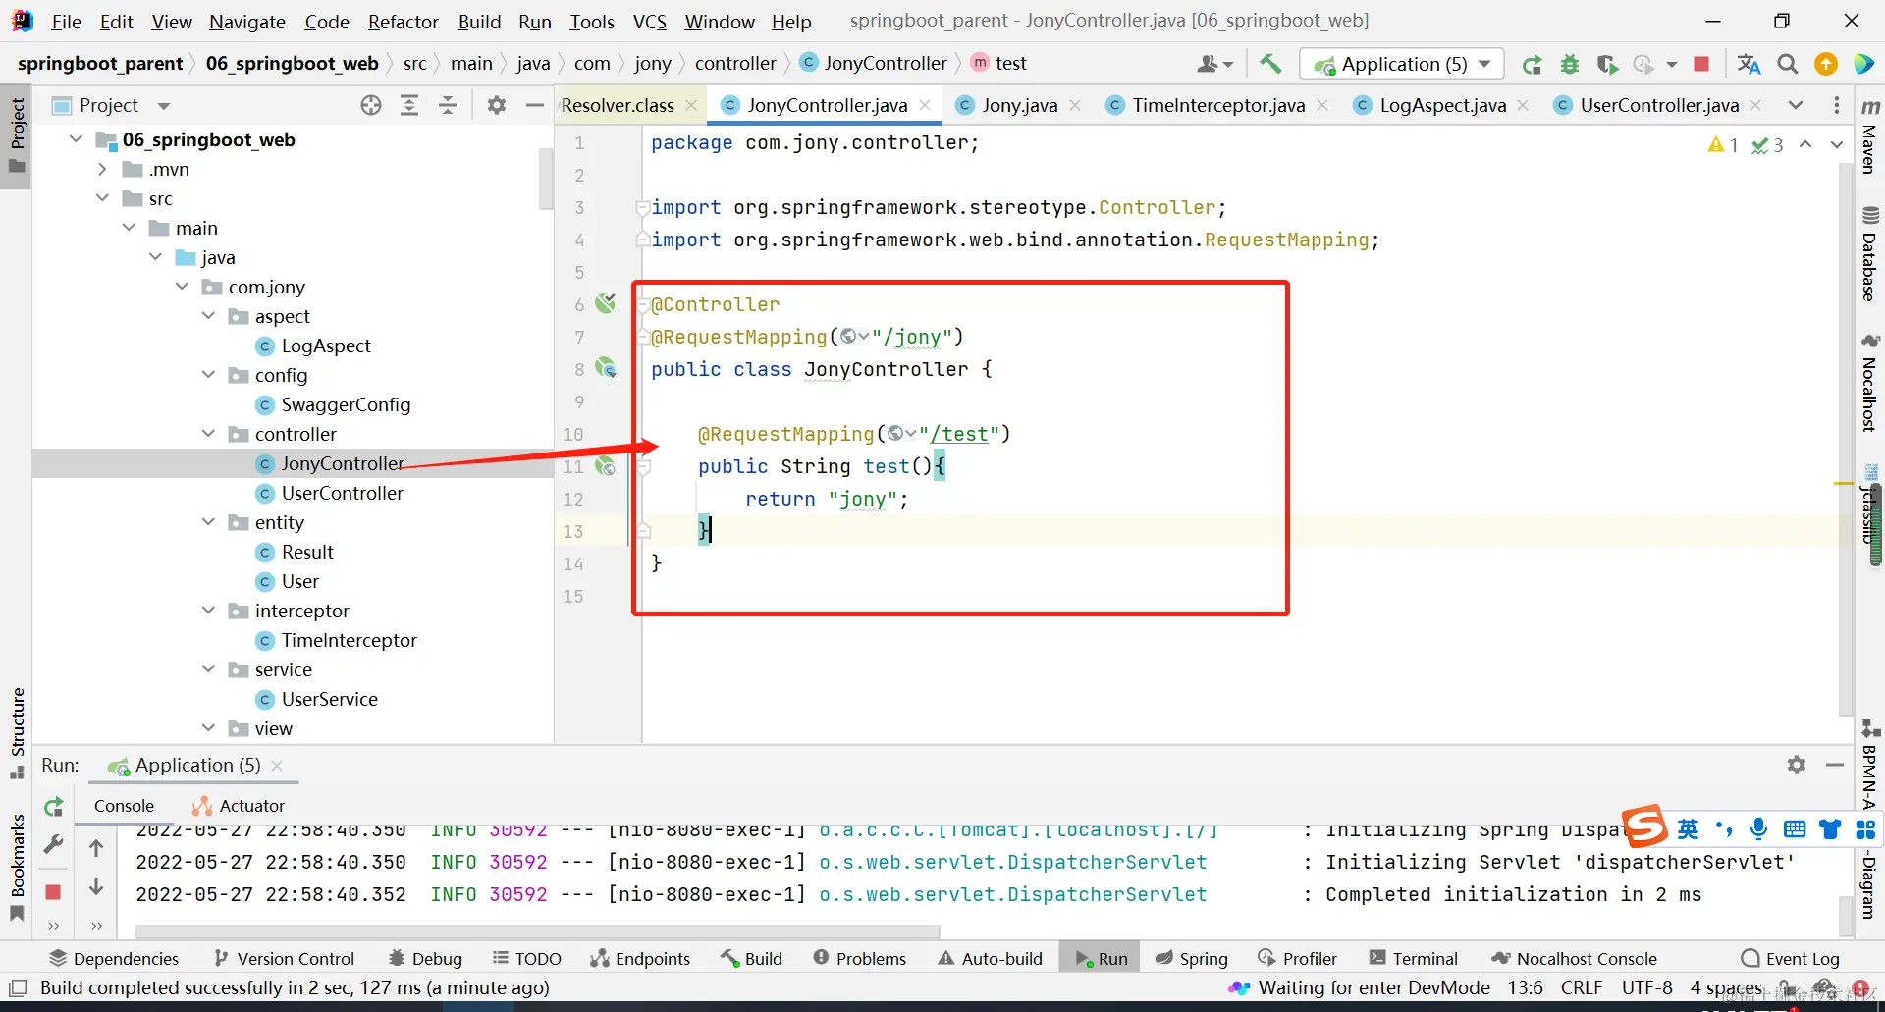Screen dimensions: 1885x1012
Task: Click the Spring bean gutter icon on line 6
Action: tap(606, 303)
